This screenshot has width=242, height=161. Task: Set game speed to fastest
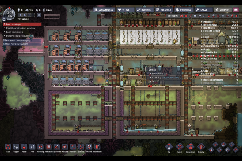tap(33, 15)
